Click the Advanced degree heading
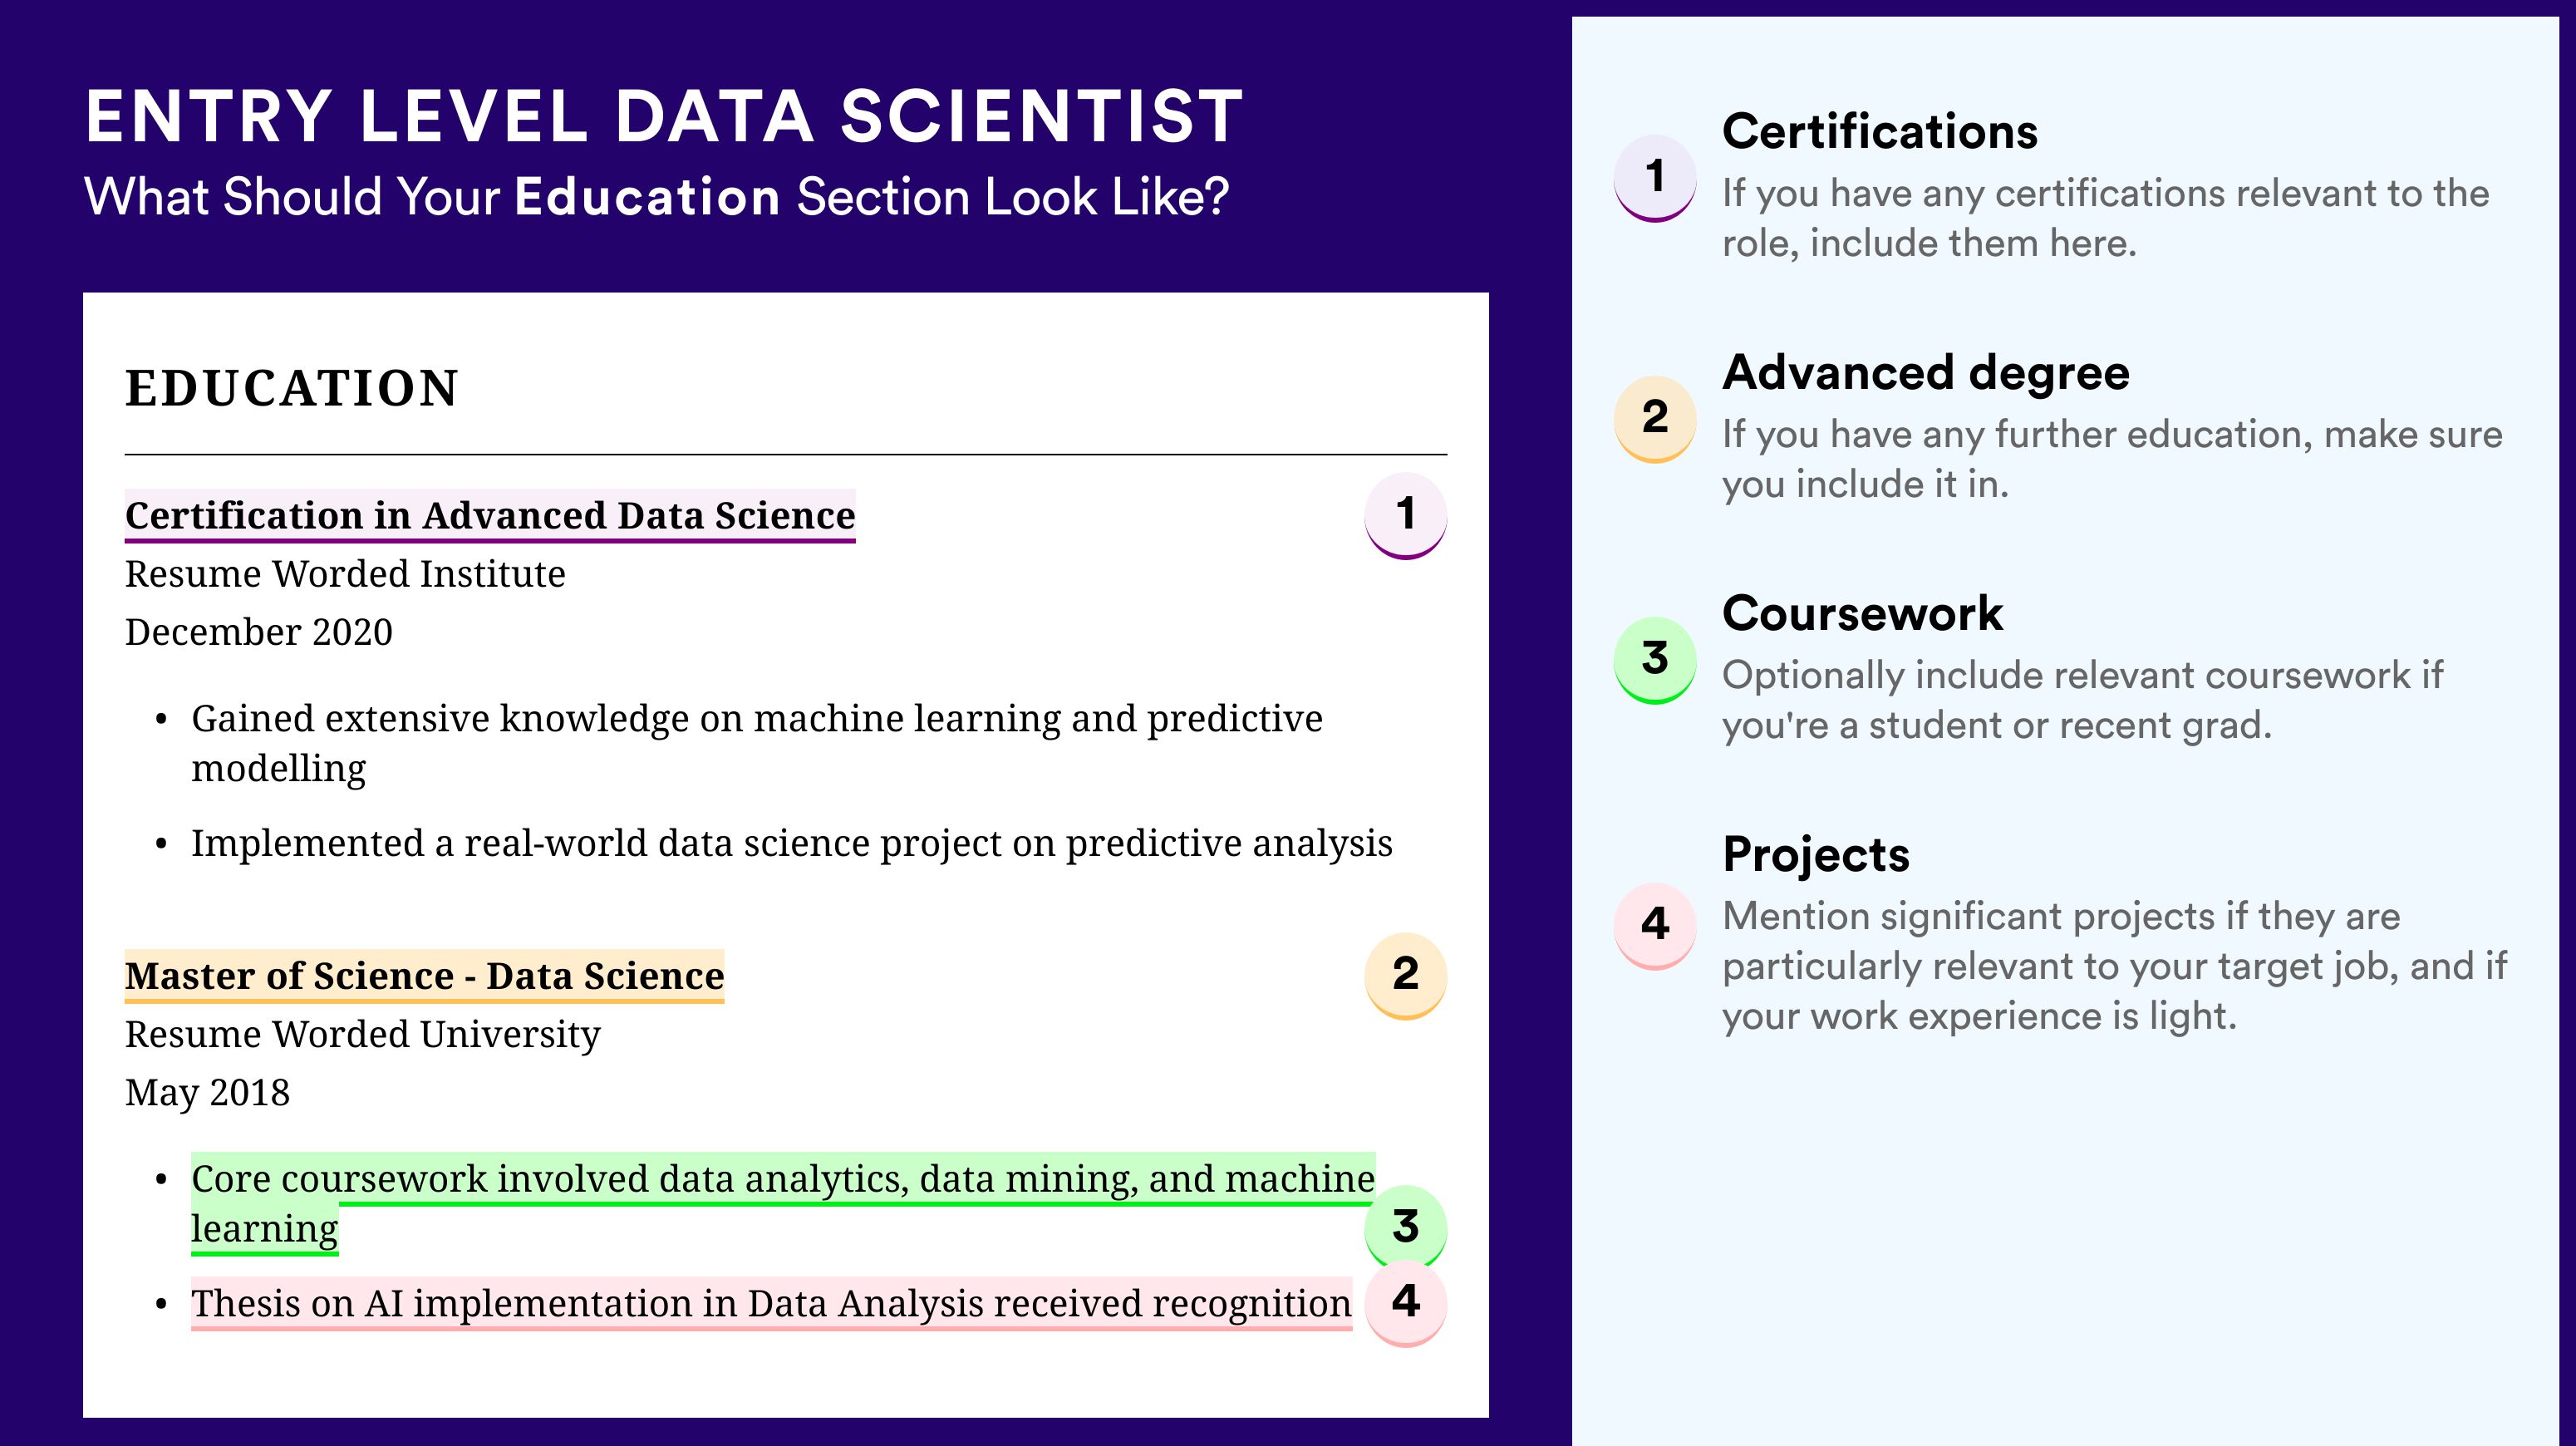The height and width of the screenshot is (1446, 2576). (x=1925, y=374)
